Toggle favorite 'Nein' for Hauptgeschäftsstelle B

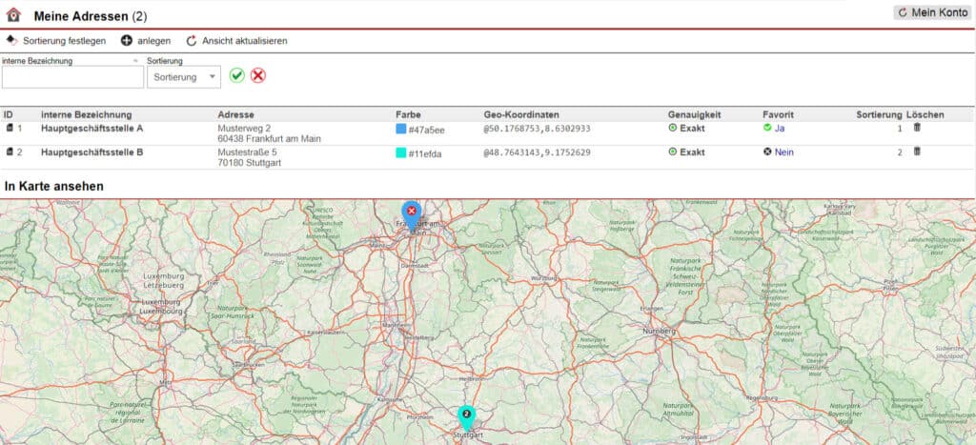point(783,152)
